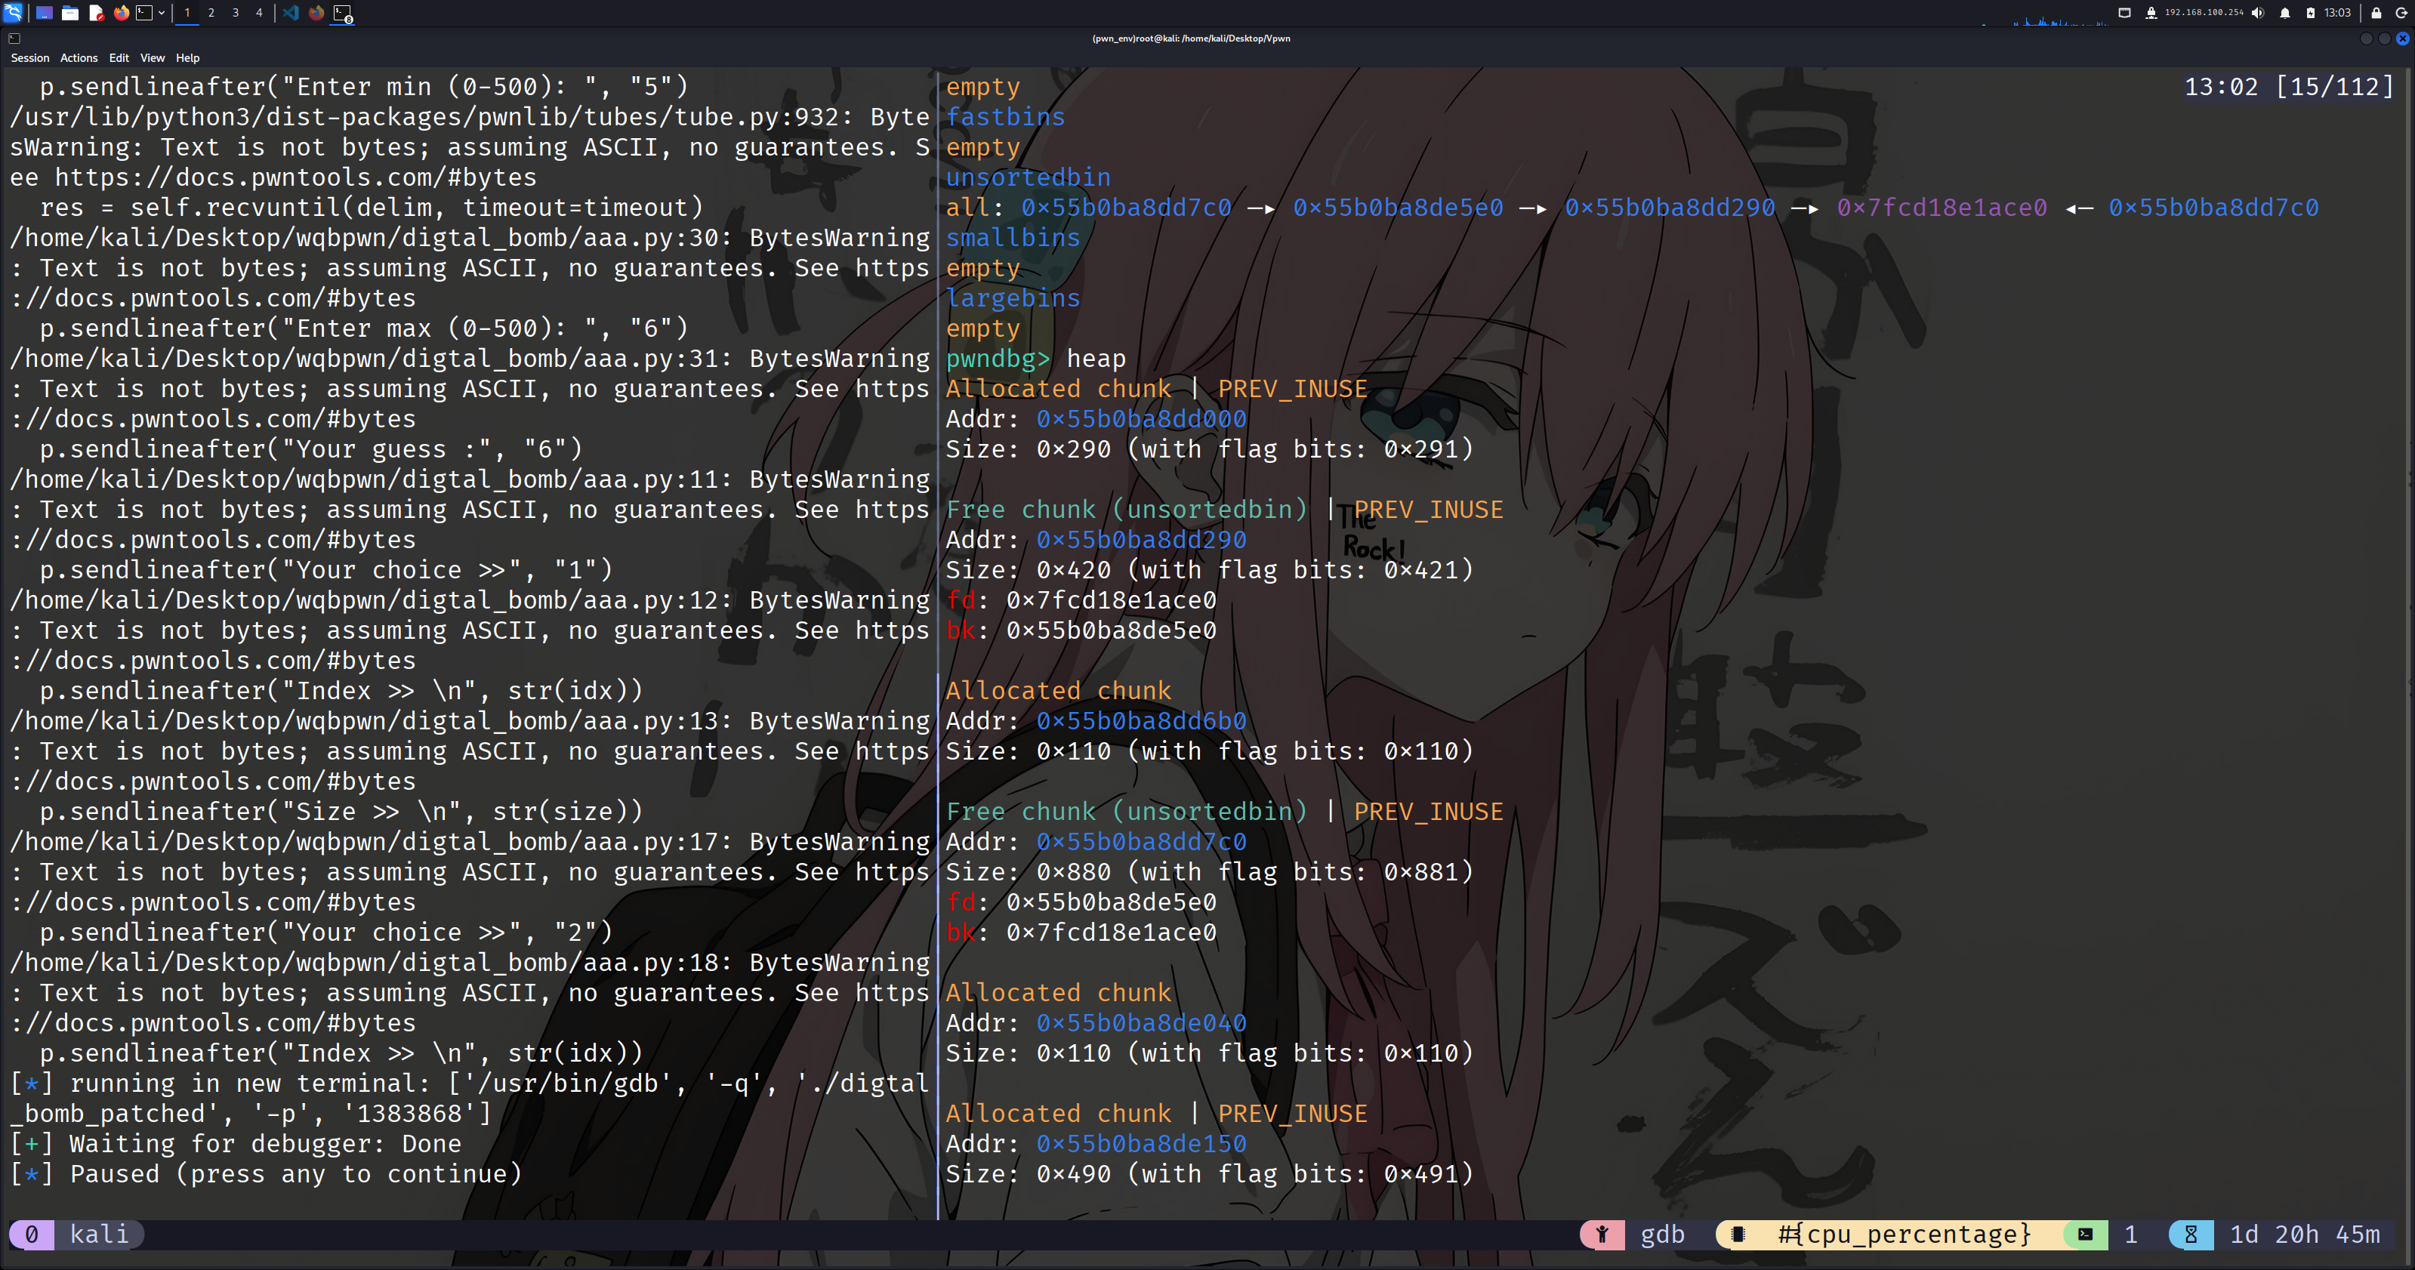This screenshot has width=2415, height=1270.
Task: Click the wired network Ethernet icon
Action: [2124, 12]
